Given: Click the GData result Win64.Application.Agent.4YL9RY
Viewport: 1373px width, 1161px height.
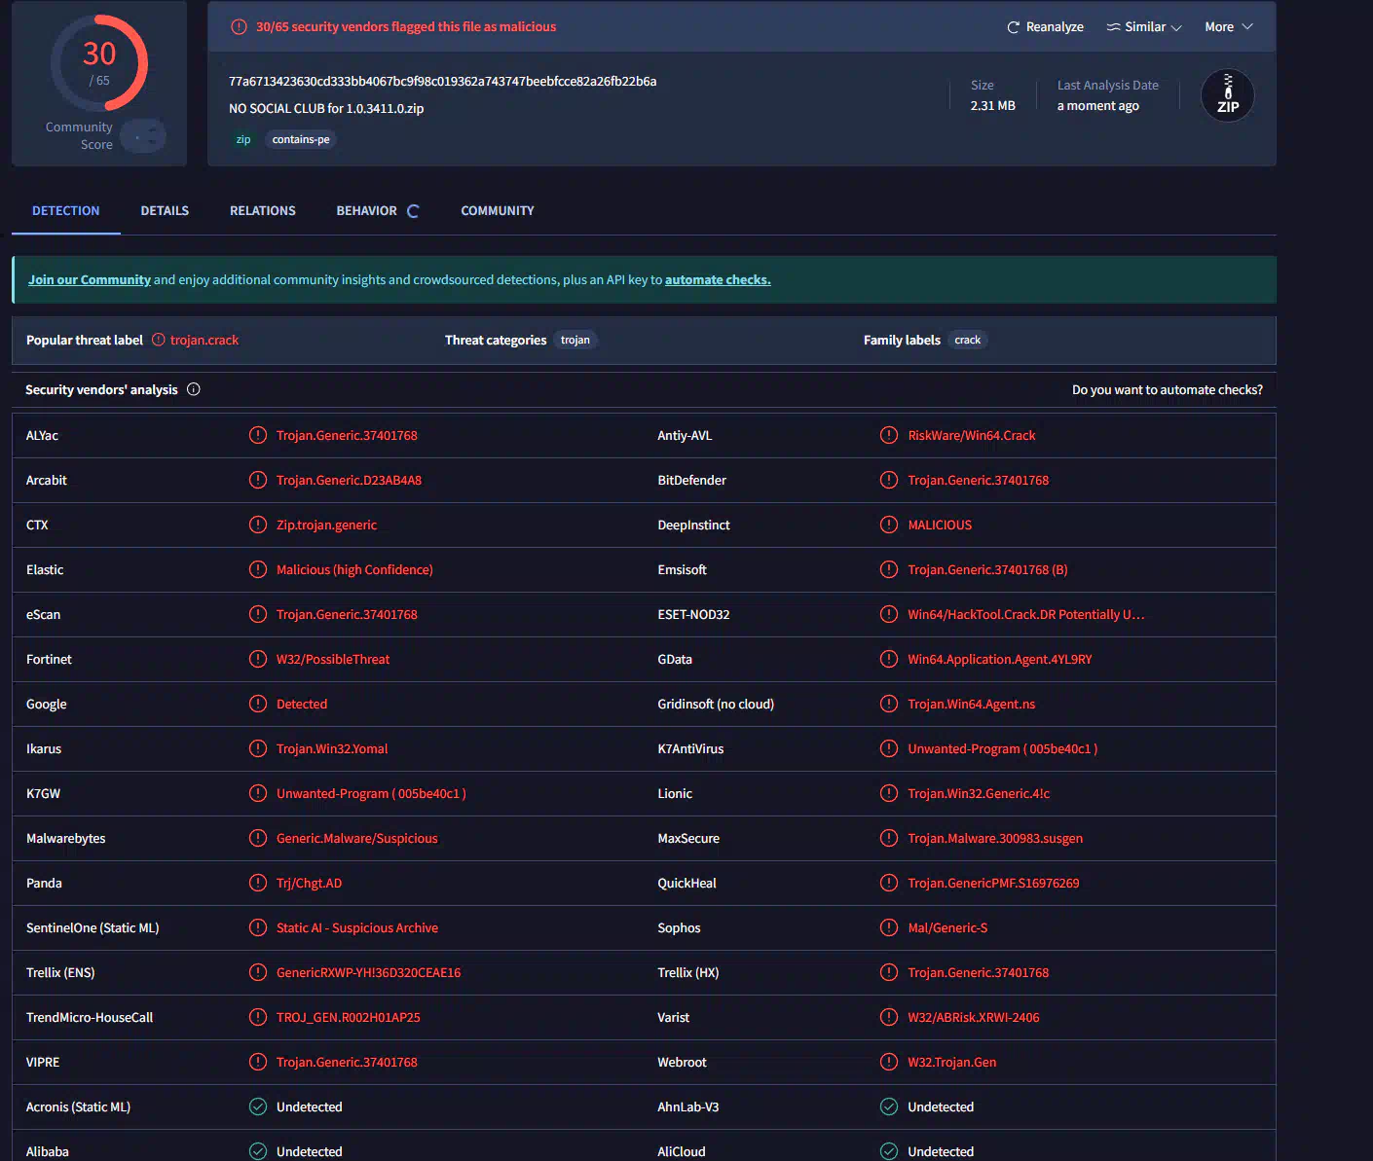Looking at the screenshot, I should tap(1000, 660).
